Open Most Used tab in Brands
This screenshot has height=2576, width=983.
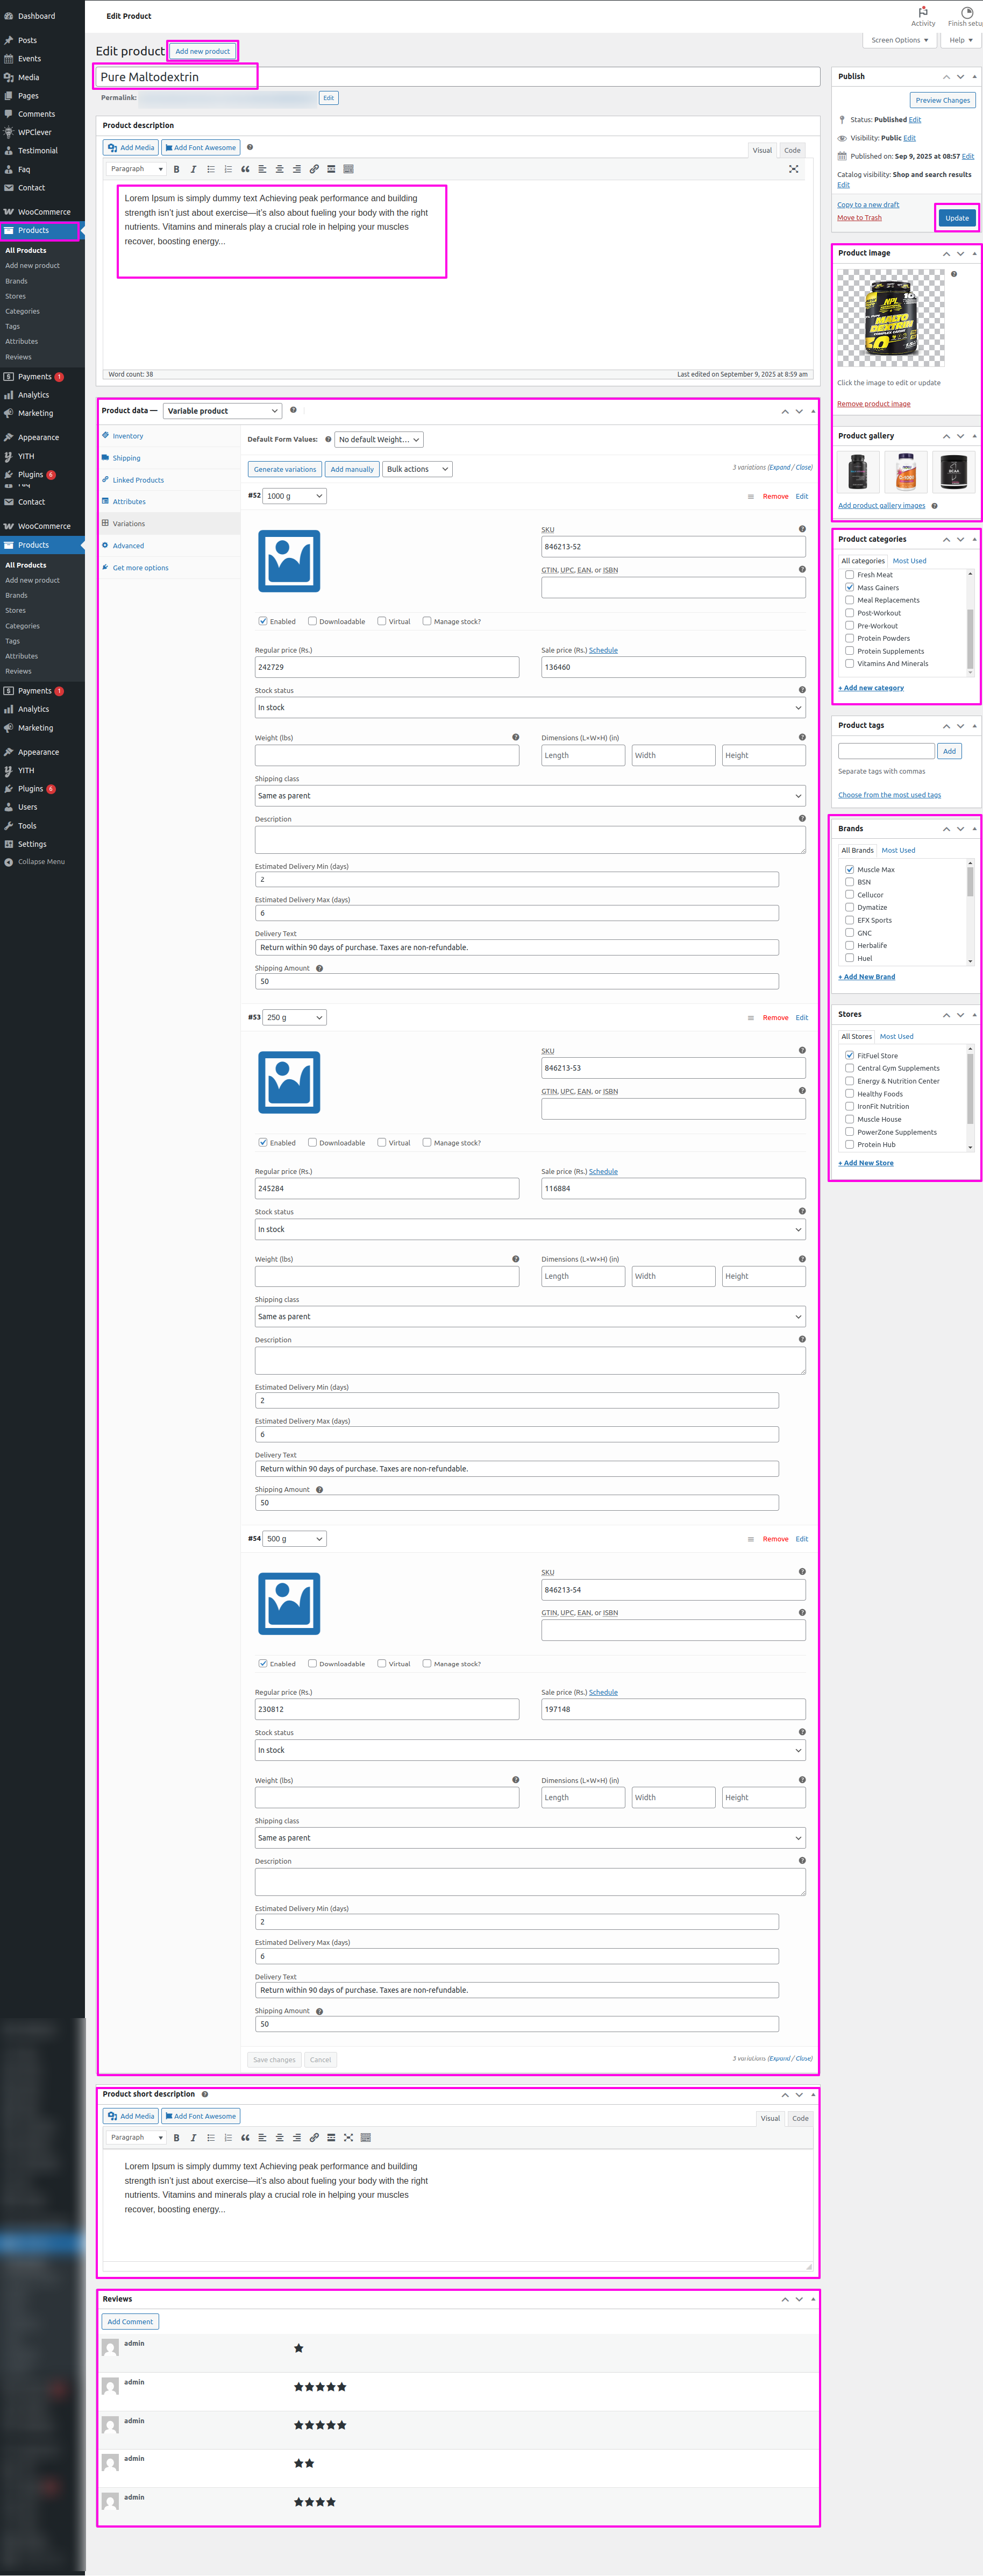(x=897, y=850)
